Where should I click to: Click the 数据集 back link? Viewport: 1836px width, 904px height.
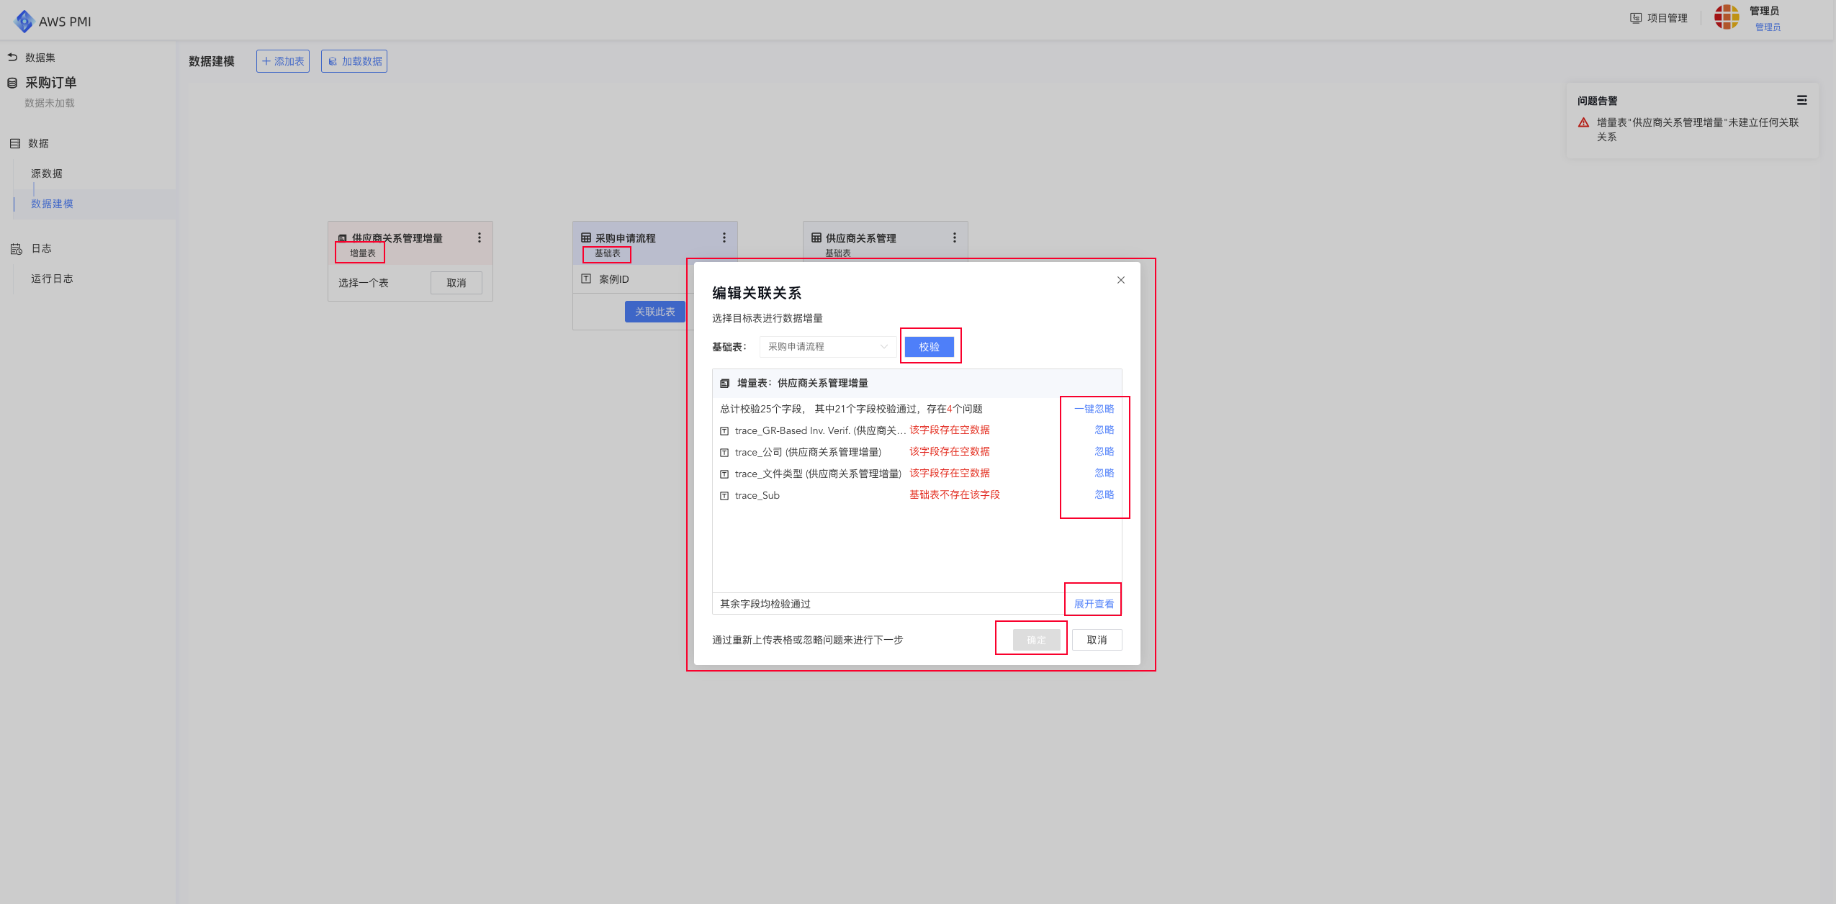click(x=40, y=58)
